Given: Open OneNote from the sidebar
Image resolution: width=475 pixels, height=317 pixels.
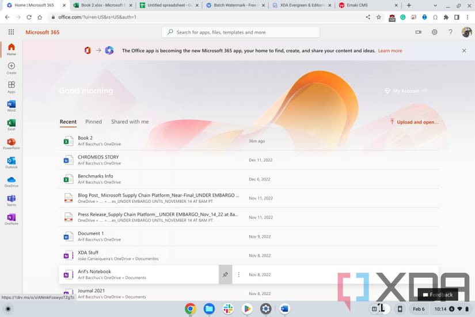Looking at the screenshot, I should (x=11, y=219).
